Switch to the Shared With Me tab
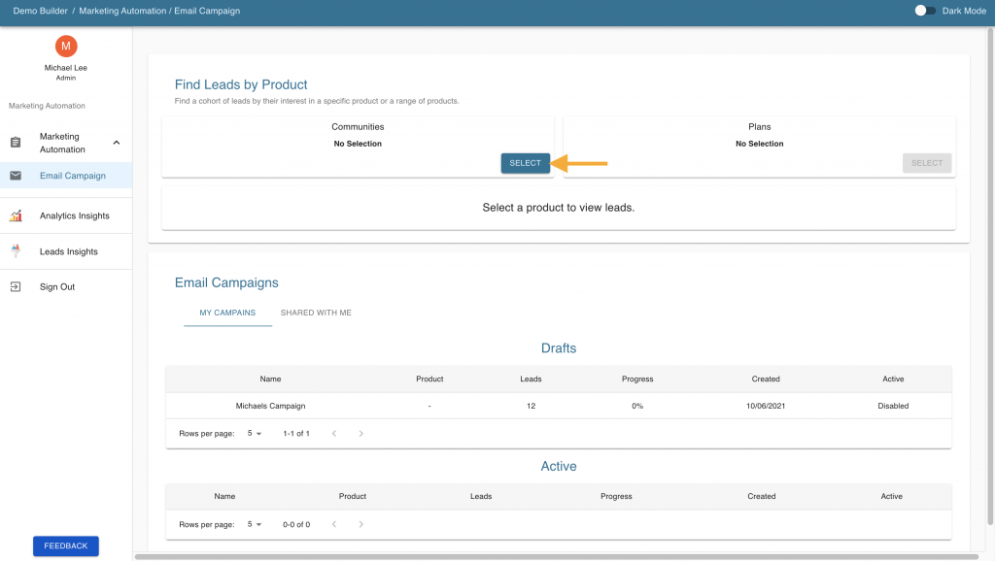995x561 pixels. pos(316,313)
